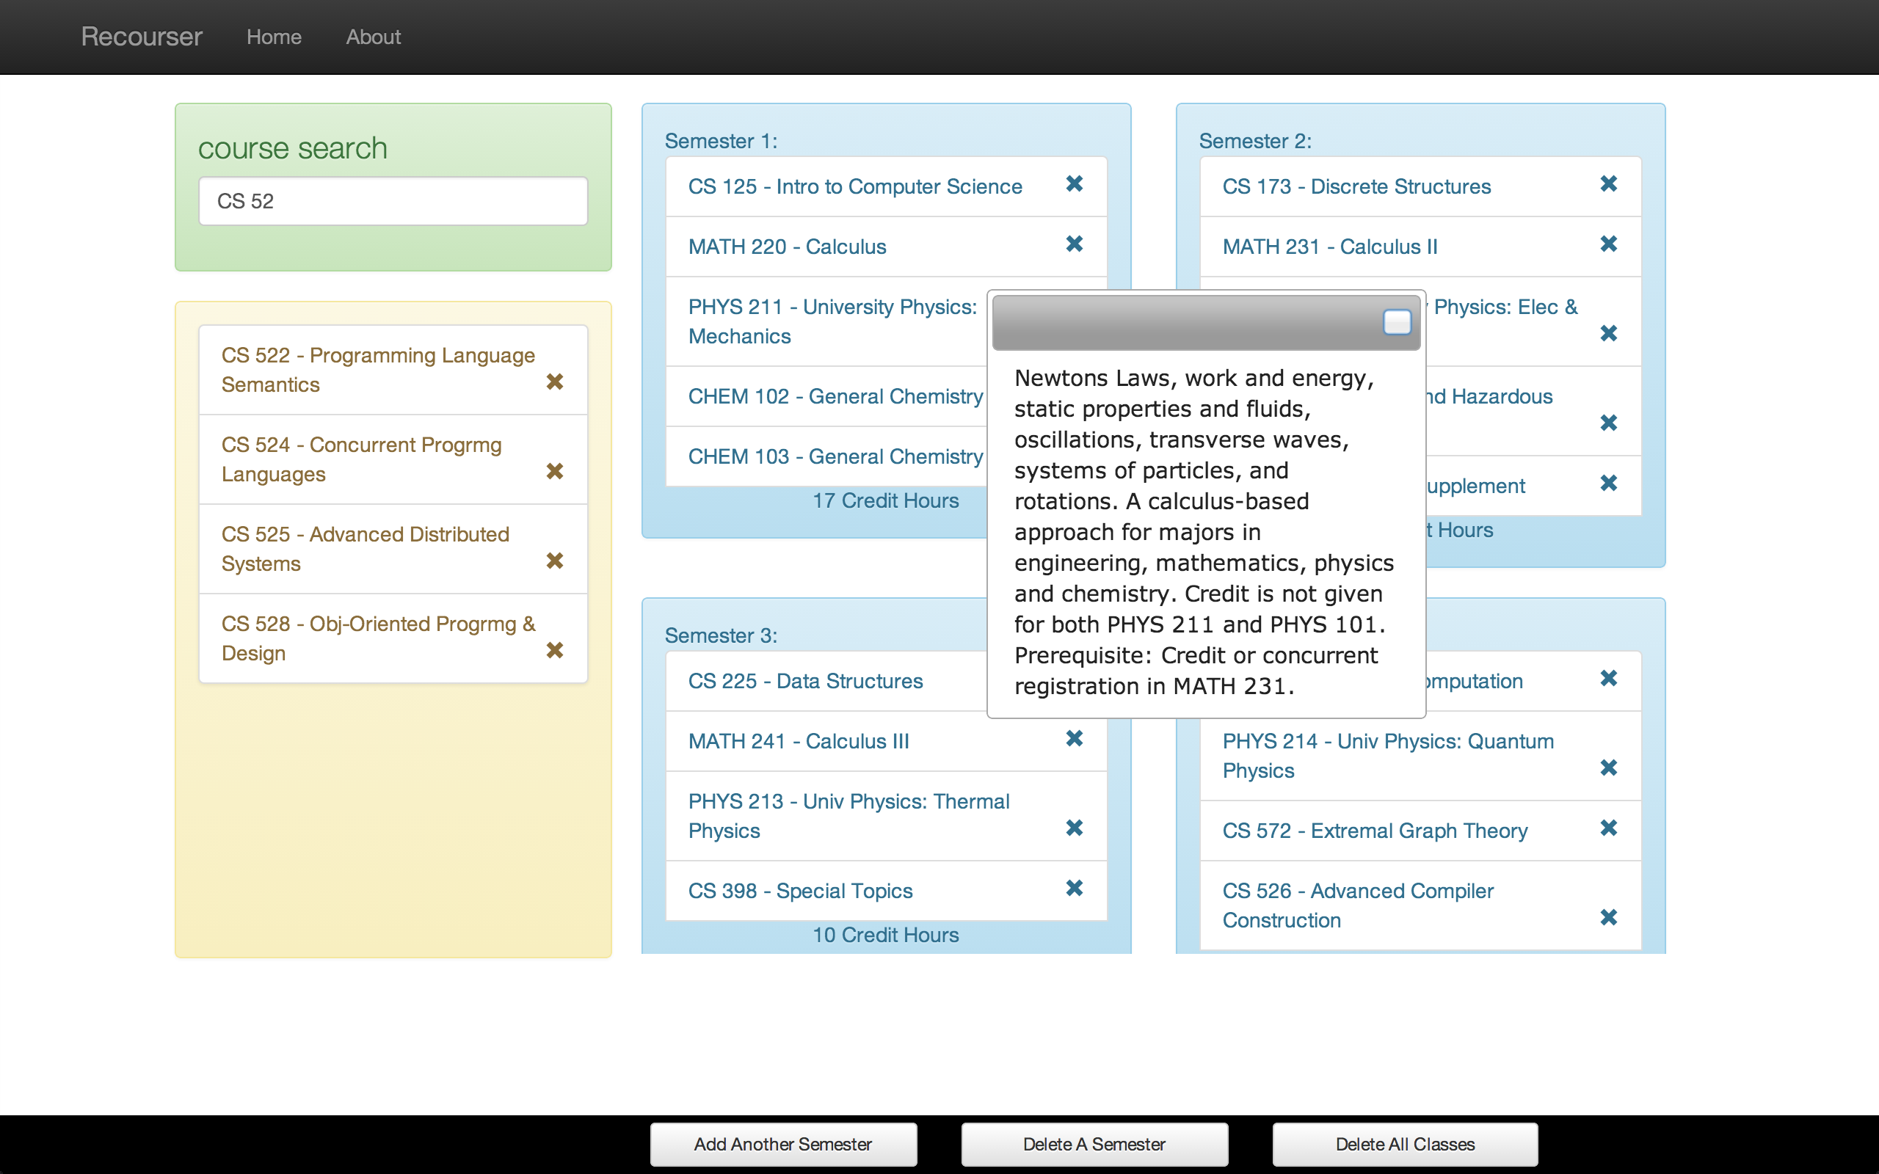1879x1174 pixels.
Task: Remove CS 528 Obj-Oriented Progrmg from the list
Action: coord(554,650)
